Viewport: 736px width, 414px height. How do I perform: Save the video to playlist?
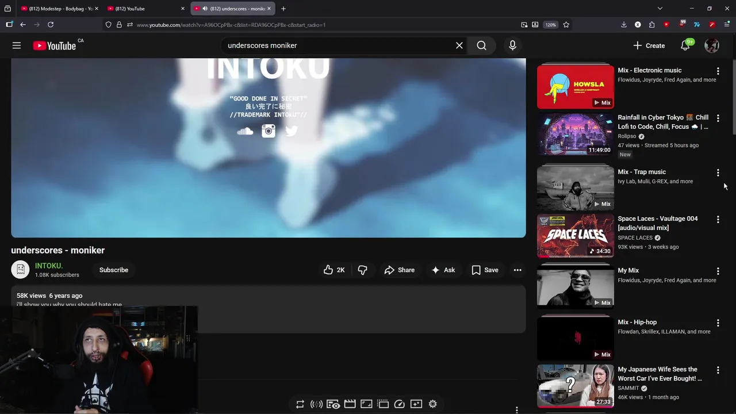tap(485, 270)
